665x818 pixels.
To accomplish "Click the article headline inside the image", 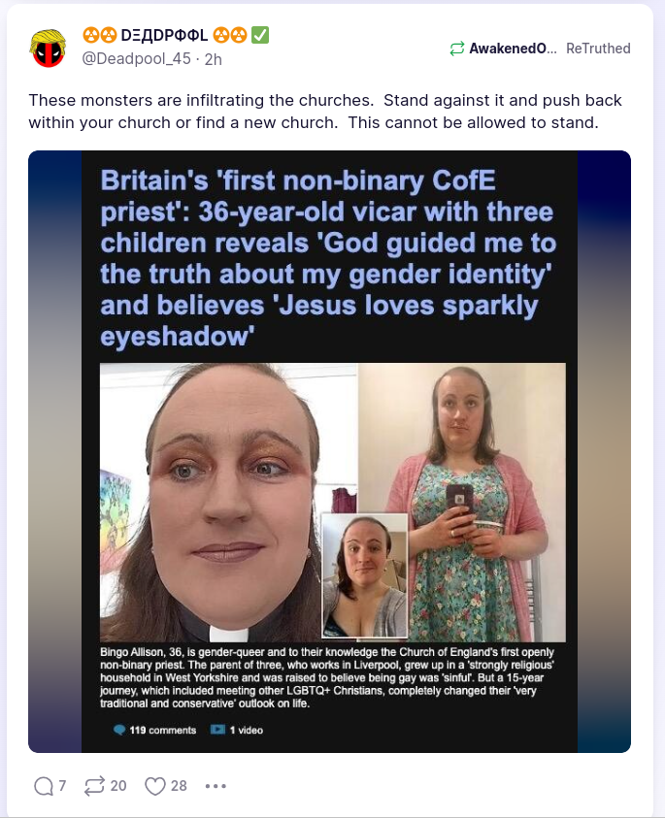I will (328, 258).
